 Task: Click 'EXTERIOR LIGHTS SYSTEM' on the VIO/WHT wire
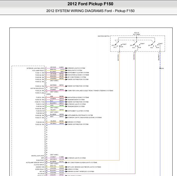[x=76, y=158]
